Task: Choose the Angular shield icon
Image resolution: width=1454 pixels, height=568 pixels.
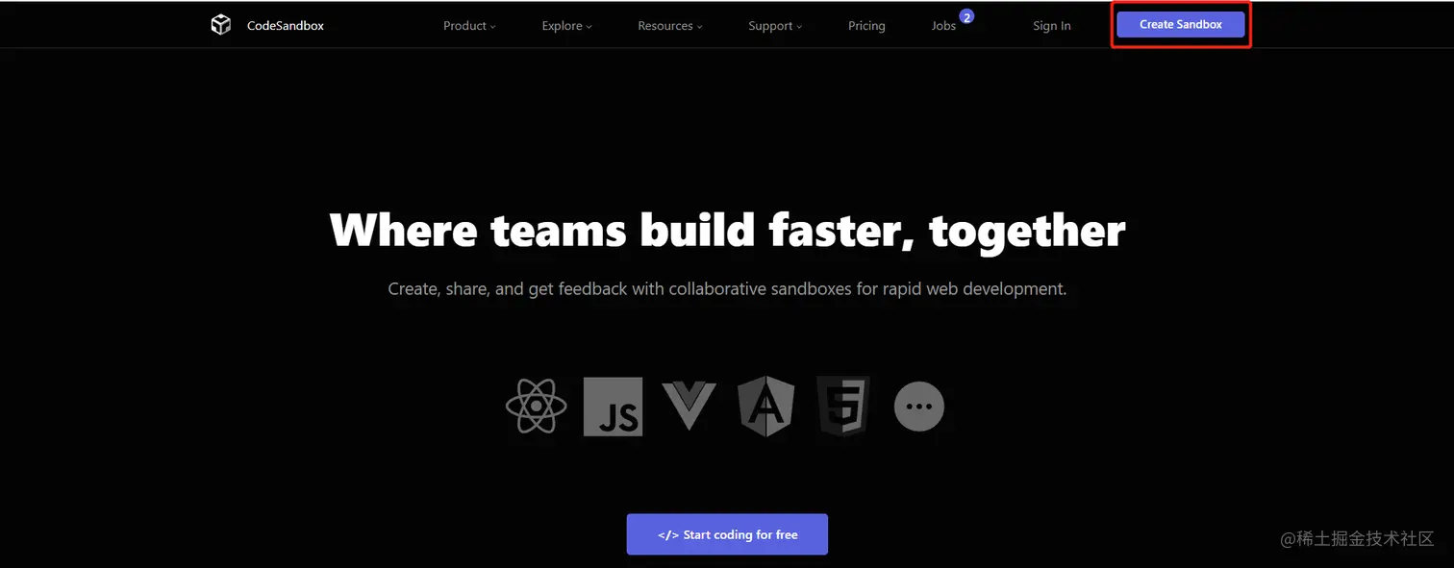Action: click(766, 407)
